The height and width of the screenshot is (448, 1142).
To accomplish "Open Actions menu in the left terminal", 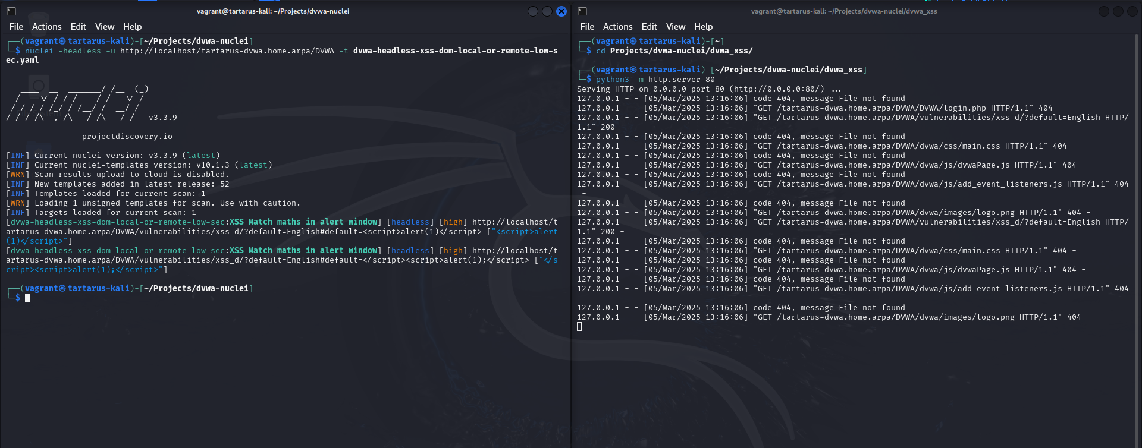I will 46,27.
